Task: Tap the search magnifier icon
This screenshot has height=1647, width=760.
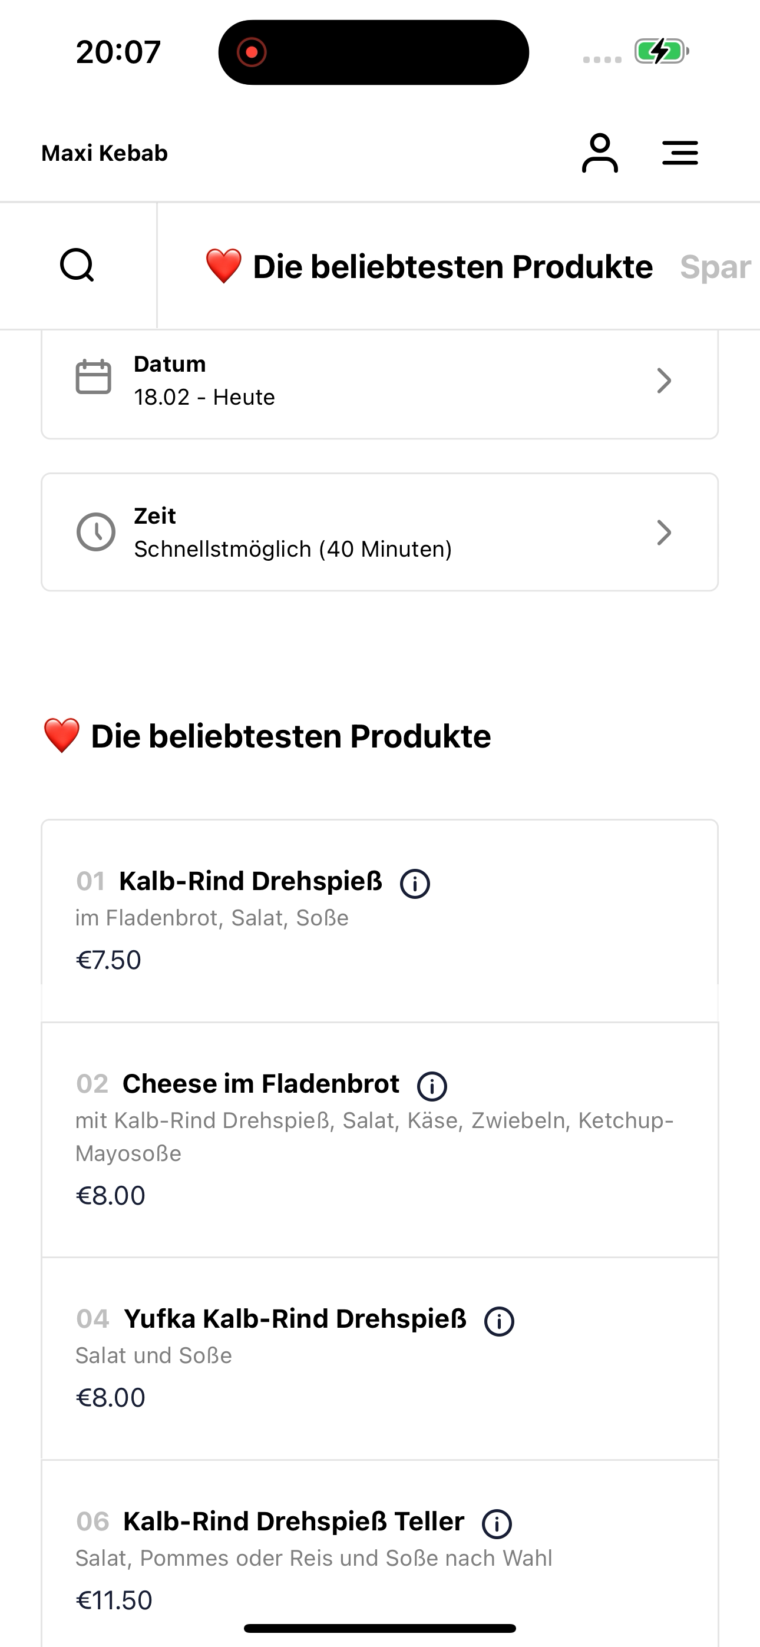Action: [77, 265]
